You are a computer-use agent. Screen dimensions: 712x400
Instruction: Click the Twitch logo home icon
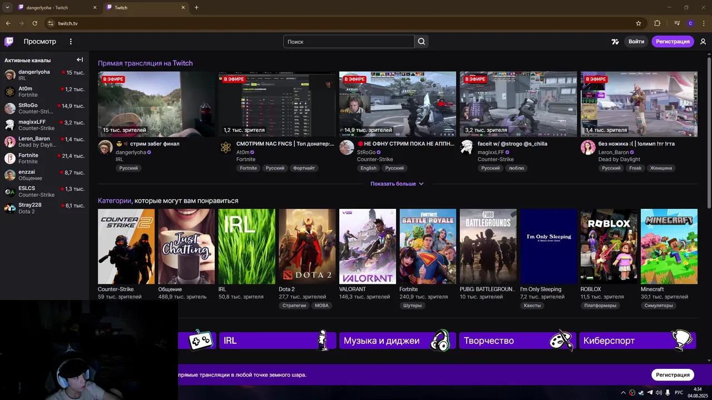click(x=9, y=42)
